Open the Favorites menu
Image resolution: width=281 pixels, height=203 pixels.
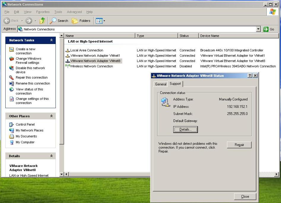pos(43,12)
